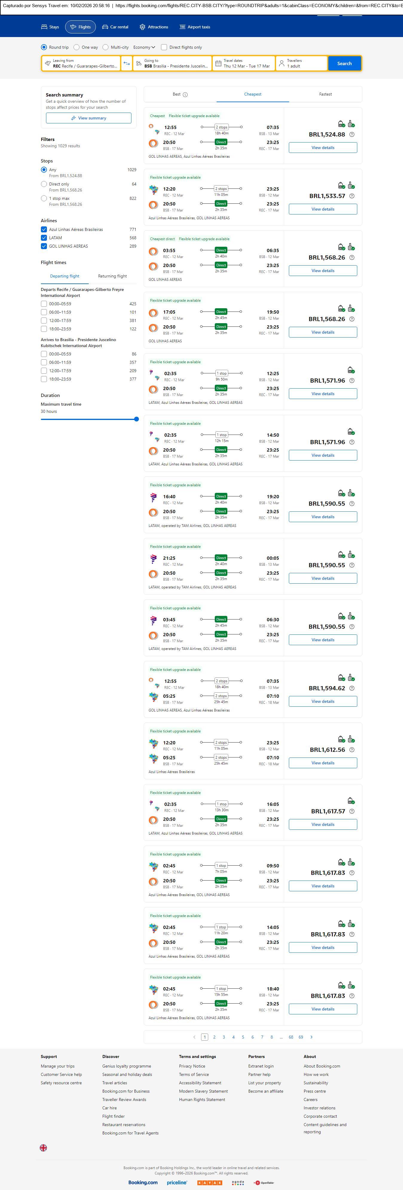Click the View summary button
Viewport: 403px width, 1190px height.
88,118
